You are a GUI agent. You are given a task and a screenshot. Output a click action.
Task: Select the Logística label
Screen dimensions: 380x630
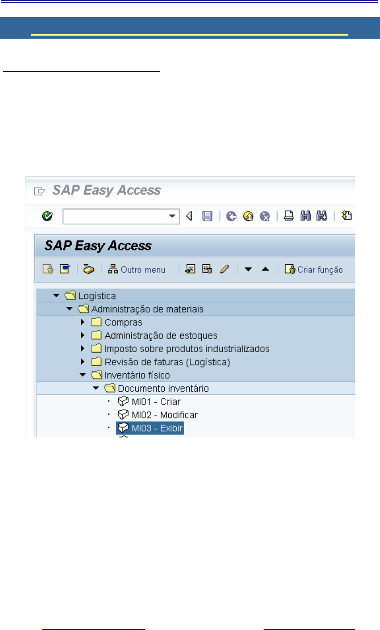click(97, 296)
